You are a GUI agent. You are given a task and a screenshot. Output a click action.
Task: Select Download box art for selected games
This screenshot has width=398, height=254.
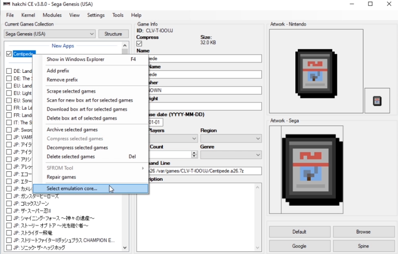pos(87,109)
